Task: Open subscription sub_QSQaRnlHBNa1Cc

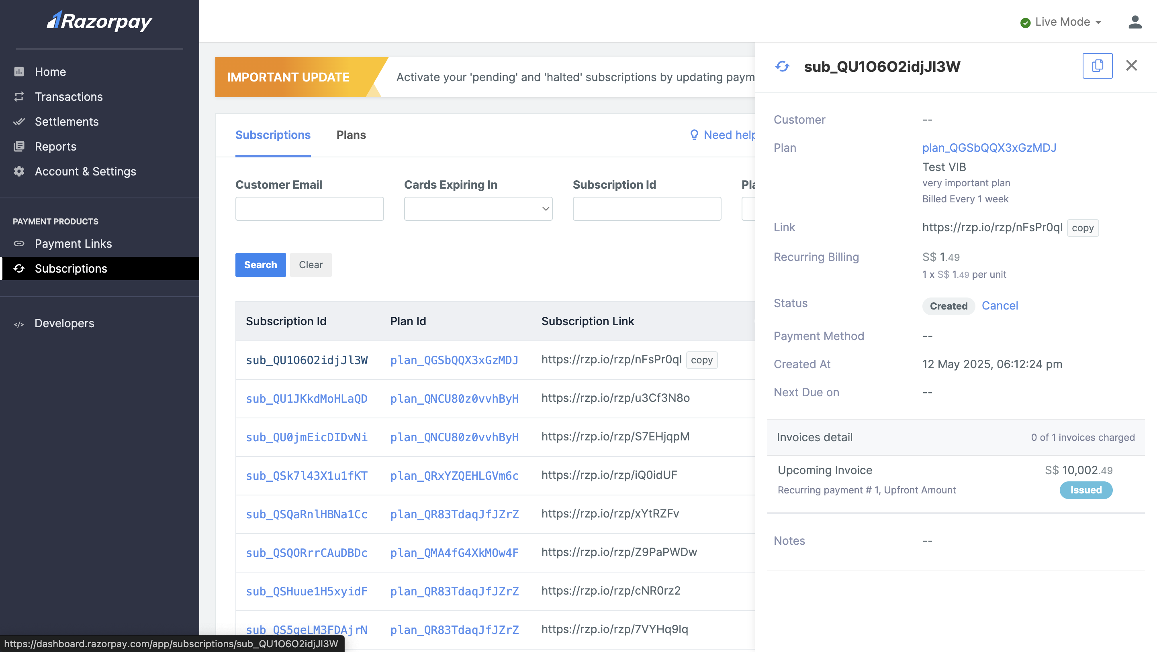Action: point(307,514)
